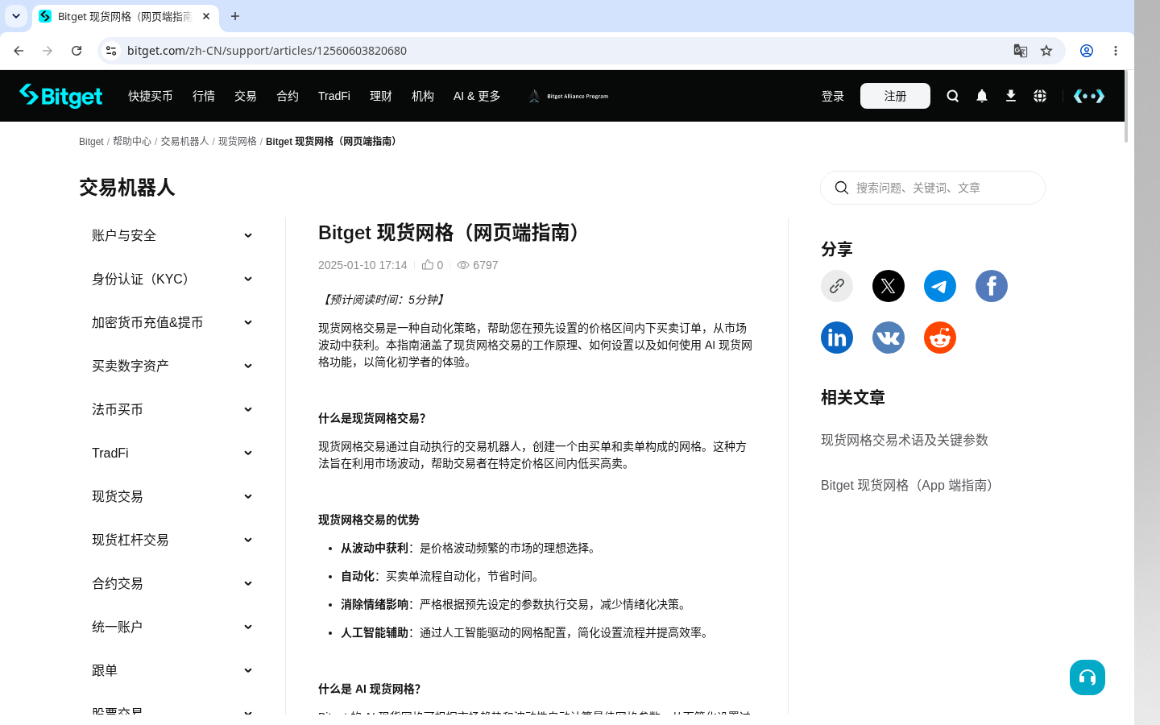Screen dimensions: 1160x725
Task: Expand 跟单 category
Action: (172, 670)
